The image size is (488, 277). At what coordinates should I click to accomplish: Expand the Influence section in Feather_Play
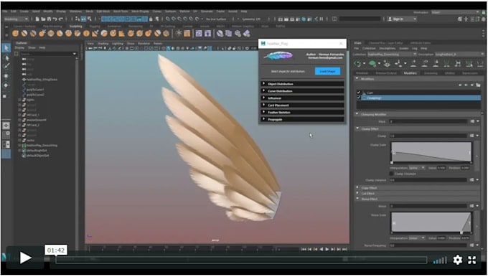[x=303, y=98]
